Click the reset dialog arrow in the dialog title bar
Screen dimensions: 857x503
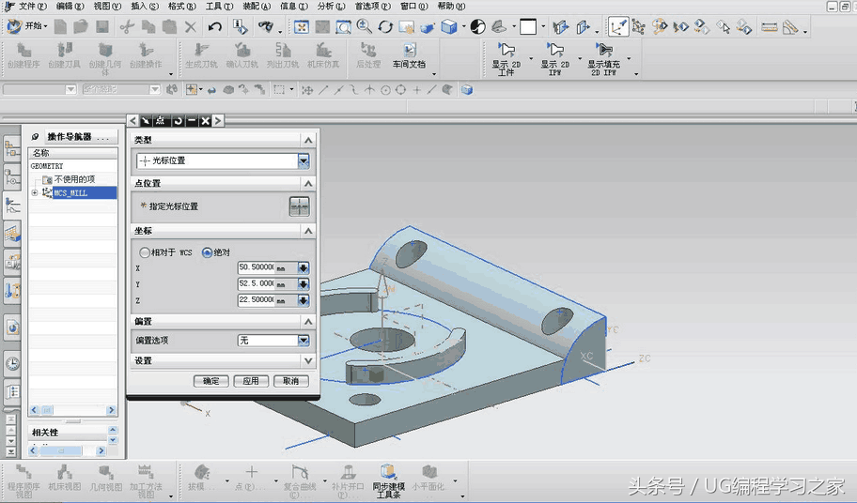[x=178, y=120]
